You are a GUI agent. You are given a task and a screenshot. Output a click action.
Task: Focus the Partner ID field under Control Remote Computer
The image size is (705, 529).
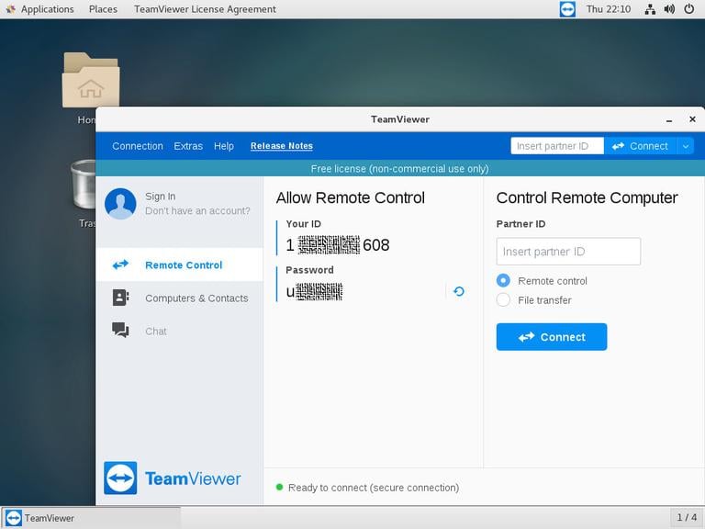pos(568,252)
